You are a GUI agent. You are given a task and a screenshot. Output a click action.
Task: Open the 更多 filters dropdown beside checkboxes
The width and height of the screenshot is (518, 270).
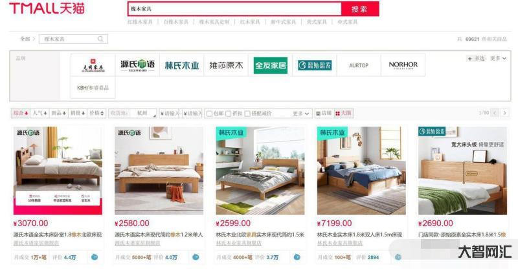coord(300,114)
